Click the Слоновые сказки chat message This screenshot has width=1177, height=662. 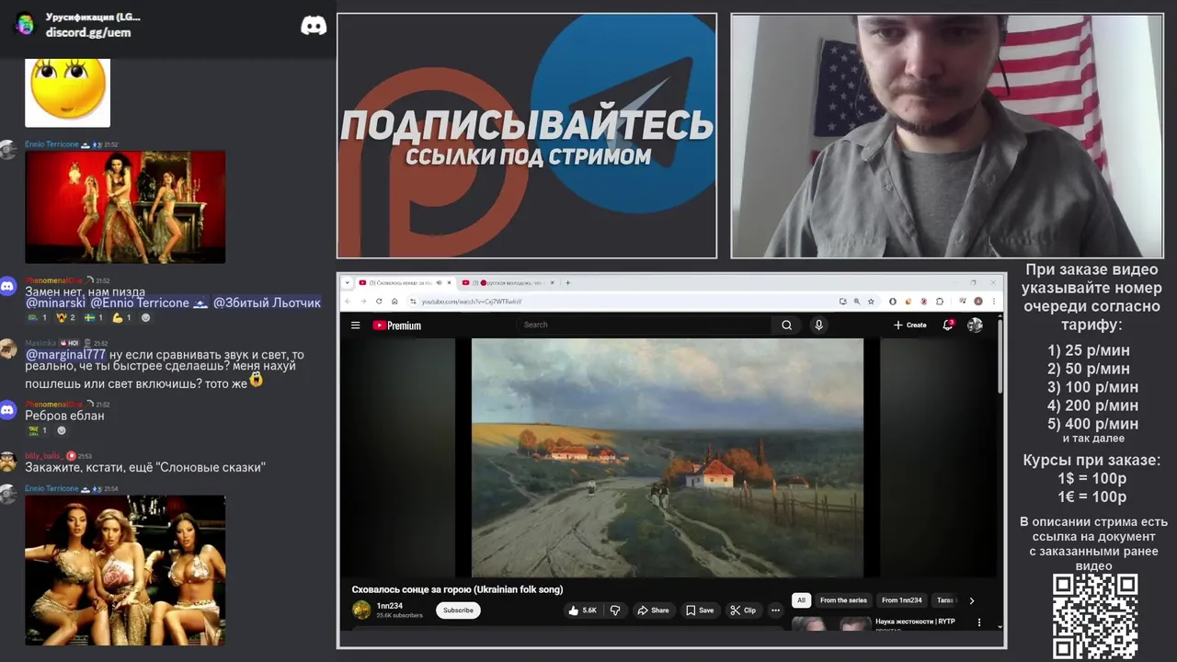(145, 467)
